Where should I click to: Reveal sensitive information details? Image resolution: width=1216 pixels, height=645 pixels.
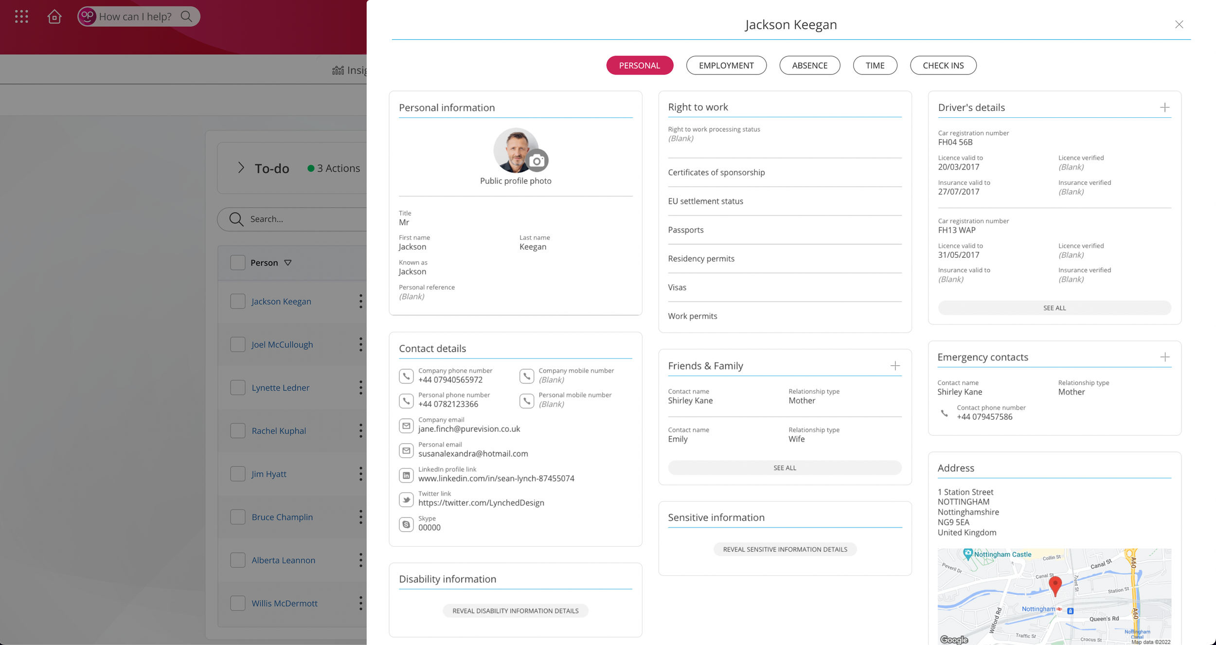coord(785,550)
